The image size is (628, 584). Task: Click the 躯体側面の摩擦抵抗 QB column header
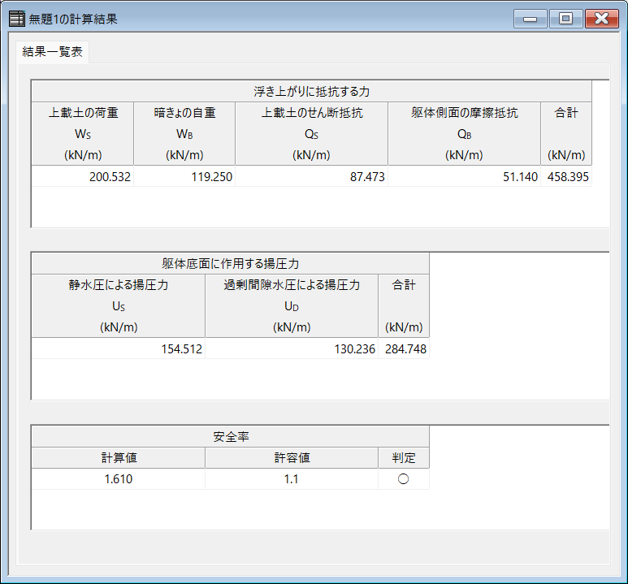[464, 134]
